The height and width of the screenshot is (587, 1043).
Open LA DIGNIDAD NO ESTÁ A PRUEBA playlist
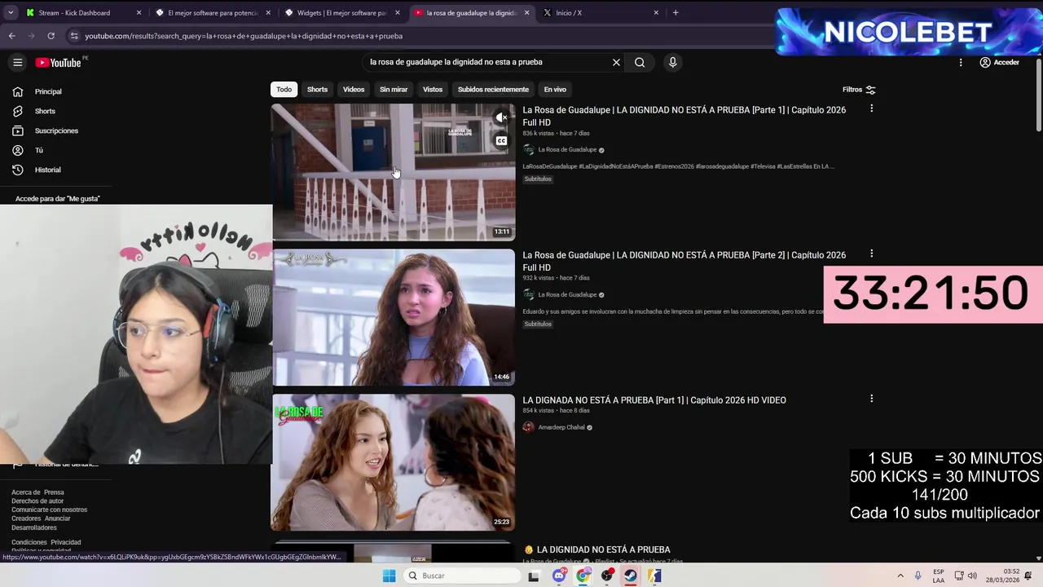603,549
